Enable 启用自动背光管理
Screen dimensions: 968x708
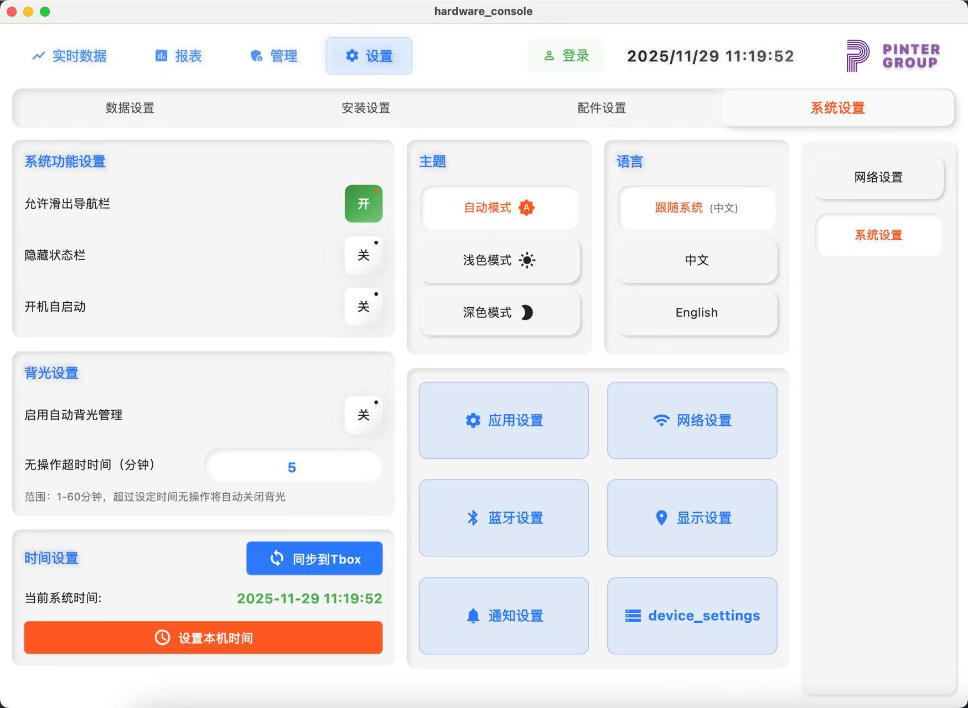click(x=364, y=414)
